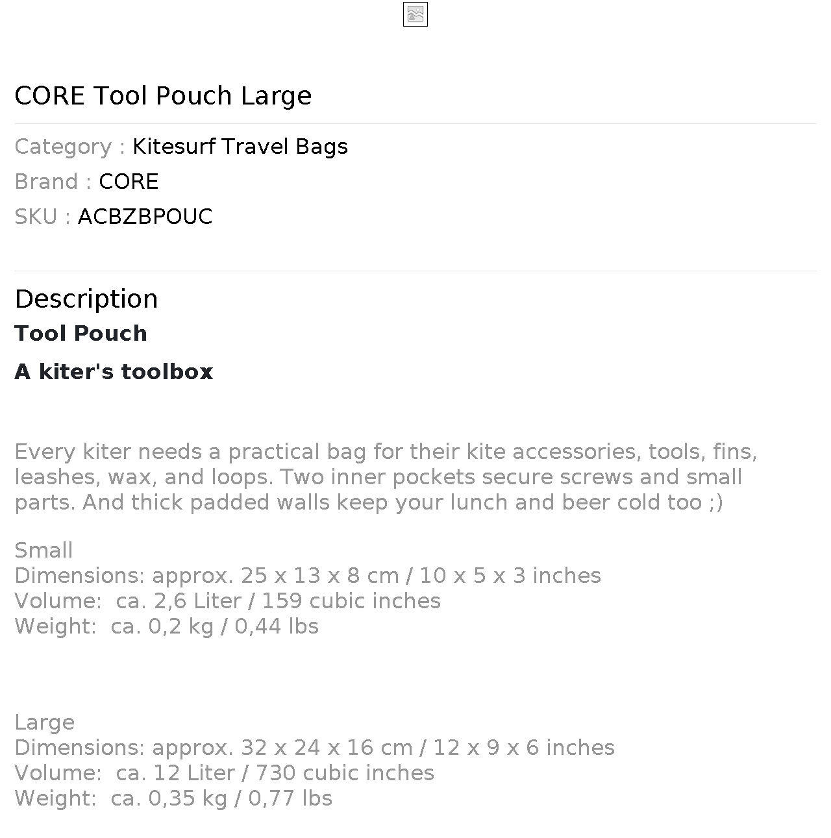
Task: Click the Large size label
Action: [x=44, y=722]
